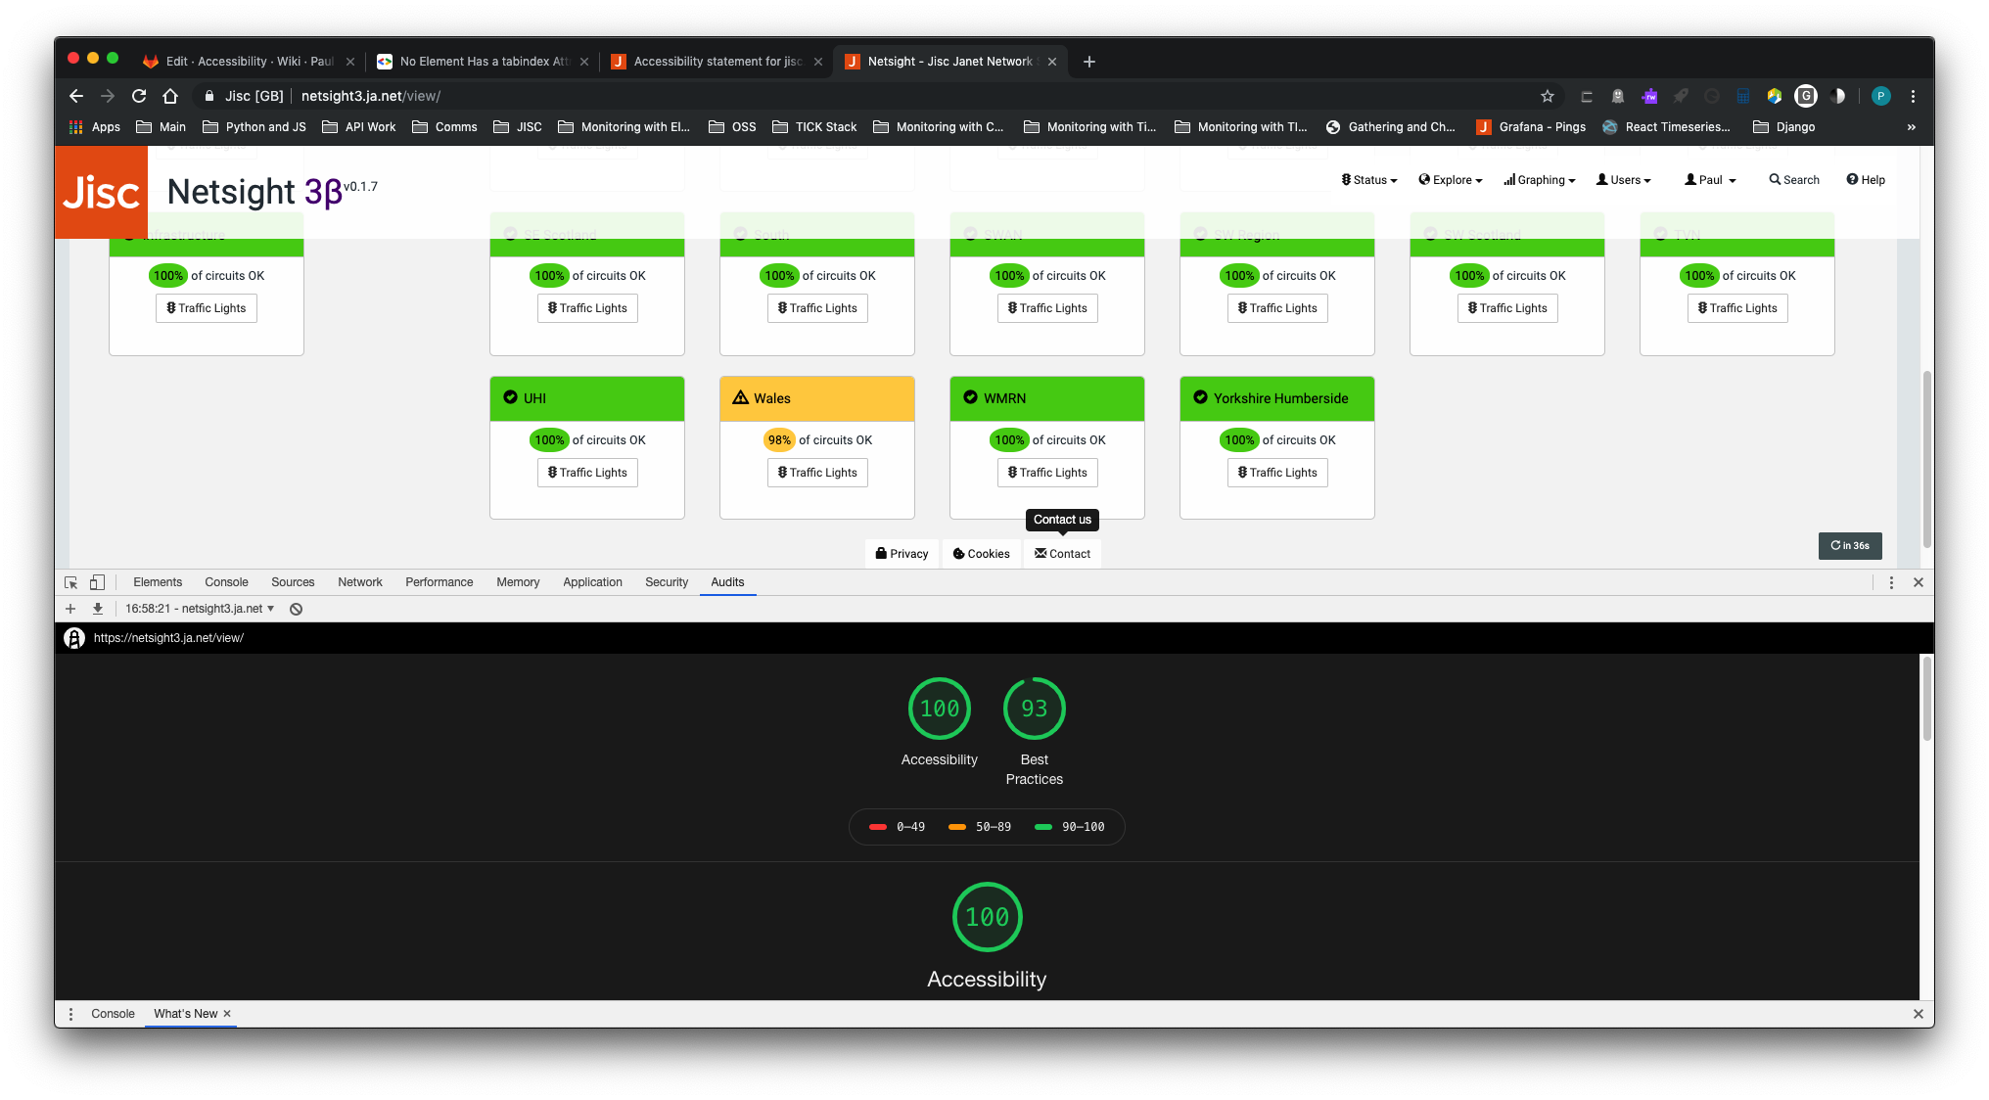Viewport: 1989px width, 1100px height.
Task: Open DevTools three-dot customize menu
Action: pyautogui.click(x=1891, y=582)
